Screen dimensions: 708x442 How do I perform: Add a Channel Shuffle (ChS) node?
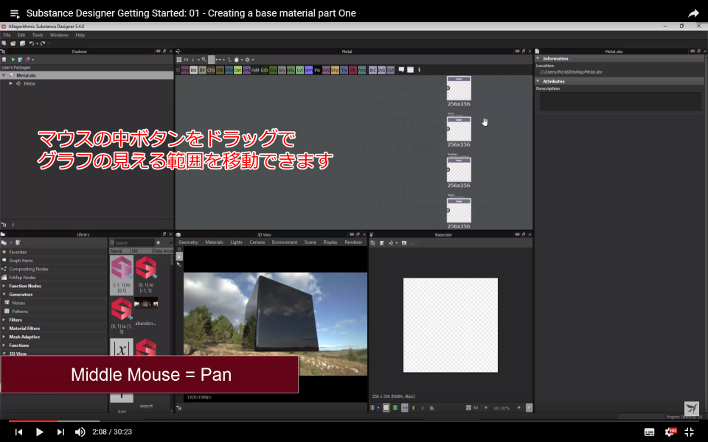(211, 71)
